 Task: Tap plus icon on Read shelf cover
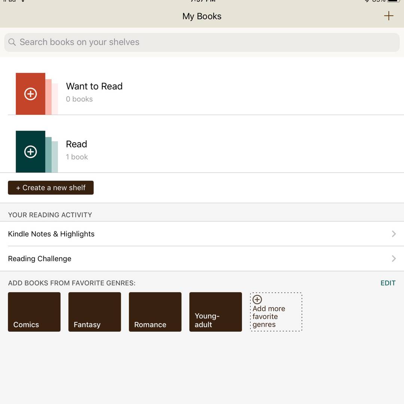coord(30,152)
